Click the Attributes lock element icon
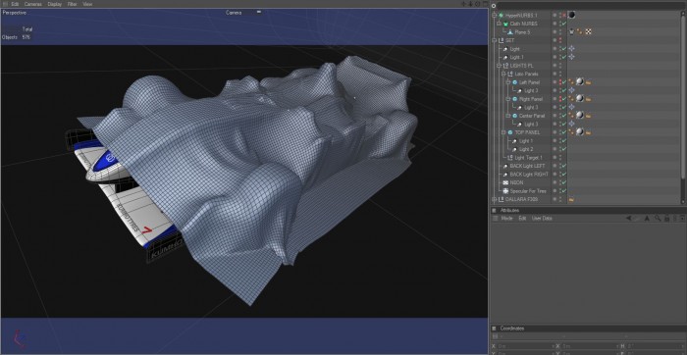 click(666, 218)
